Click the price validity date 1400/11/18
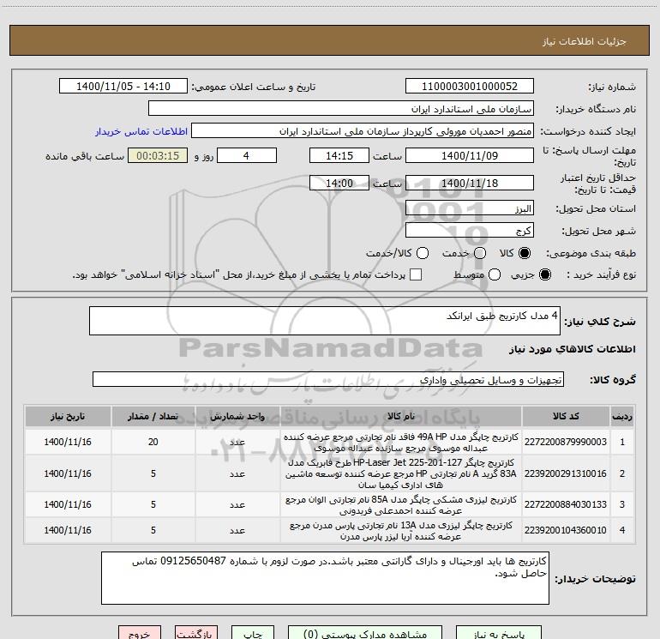660x639 pixels. 470,183
